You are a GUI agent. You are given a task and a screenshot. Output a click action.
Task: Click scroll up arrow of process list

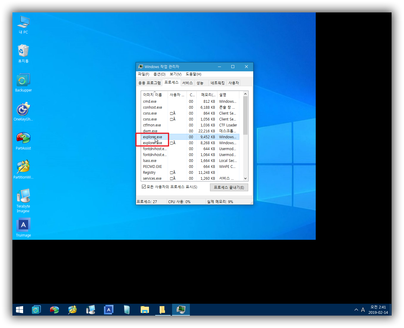point(245,94)
